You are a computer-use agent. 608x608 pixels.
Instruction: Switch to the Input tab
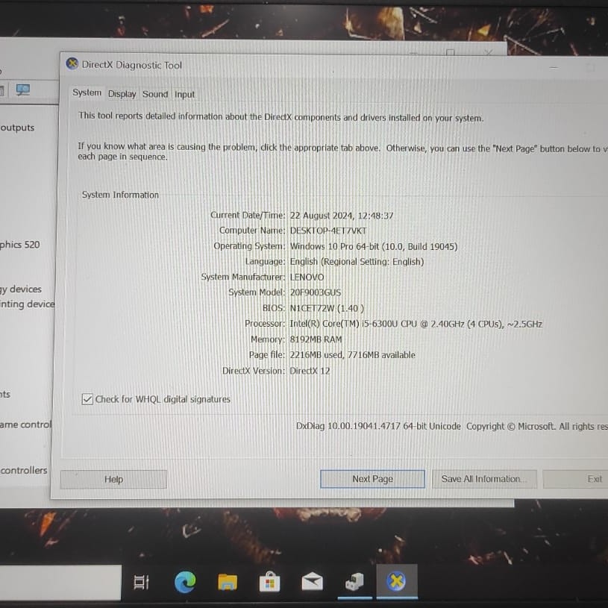click(184, 95)
